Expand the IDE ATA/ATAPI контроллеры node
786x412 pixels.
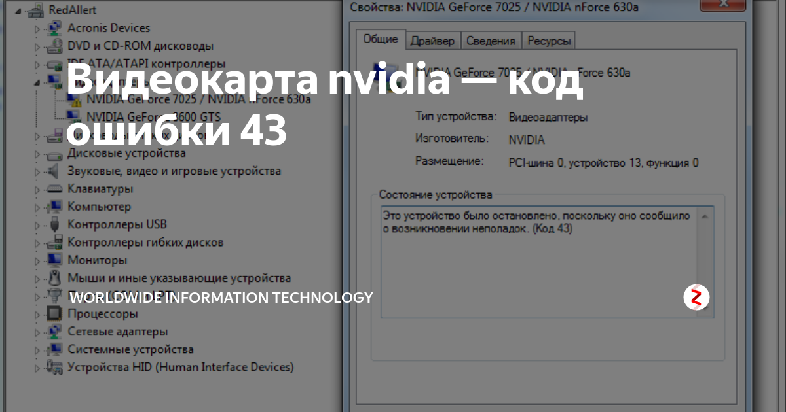tap(37, 64)
